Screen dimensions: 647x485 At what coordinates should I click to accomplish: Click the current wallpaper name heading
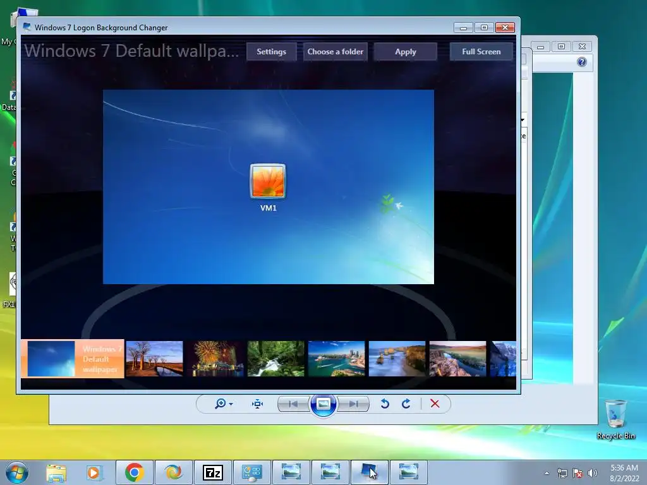click(131, 51)
